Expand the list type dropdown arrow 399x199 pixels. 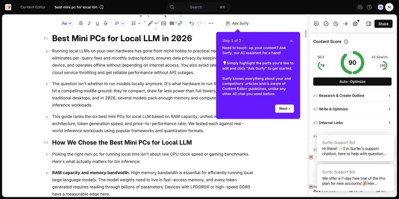coord(139,23)
